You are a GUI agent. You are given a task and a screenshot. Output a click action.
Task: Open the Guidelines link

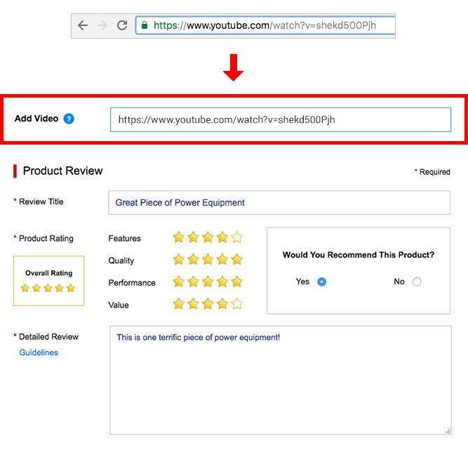[39, 352]
